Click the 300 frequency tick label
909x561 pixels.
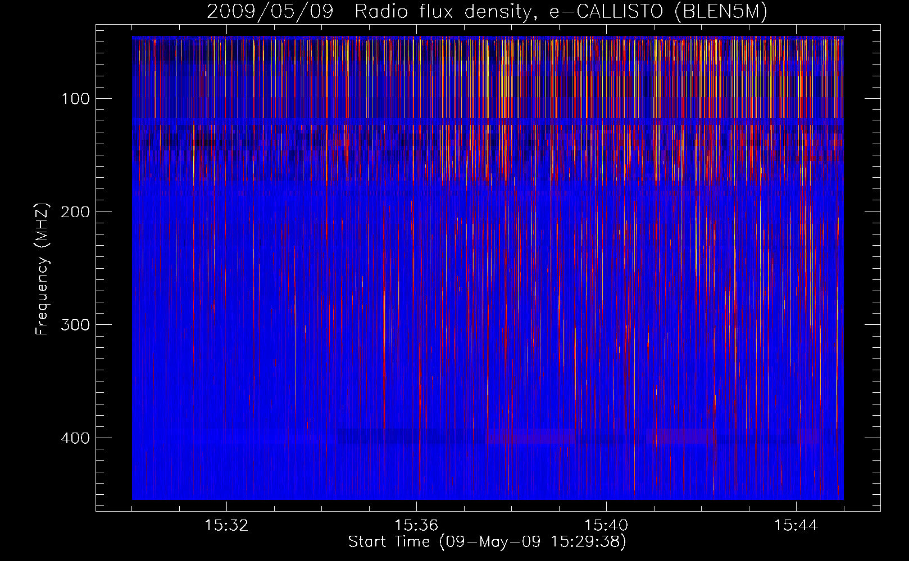tap(75, 325)
